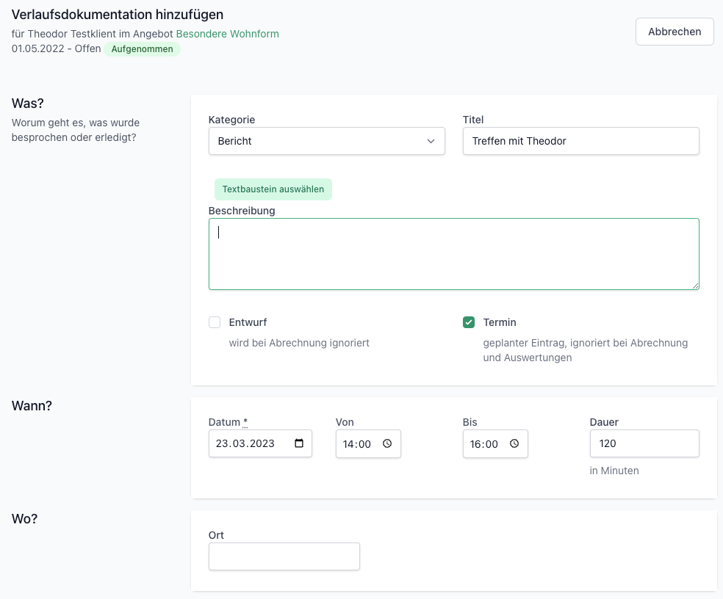
Task: Click the '01.05.2022 - Offen' text
Action: [57, 49]
